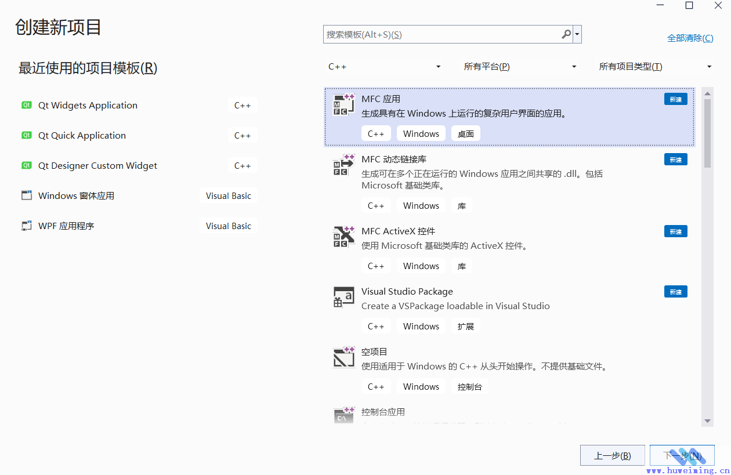The width and height of the screenshot is (731, 475).
Task: Click the search magnifier icon
Action: (566, 34)
